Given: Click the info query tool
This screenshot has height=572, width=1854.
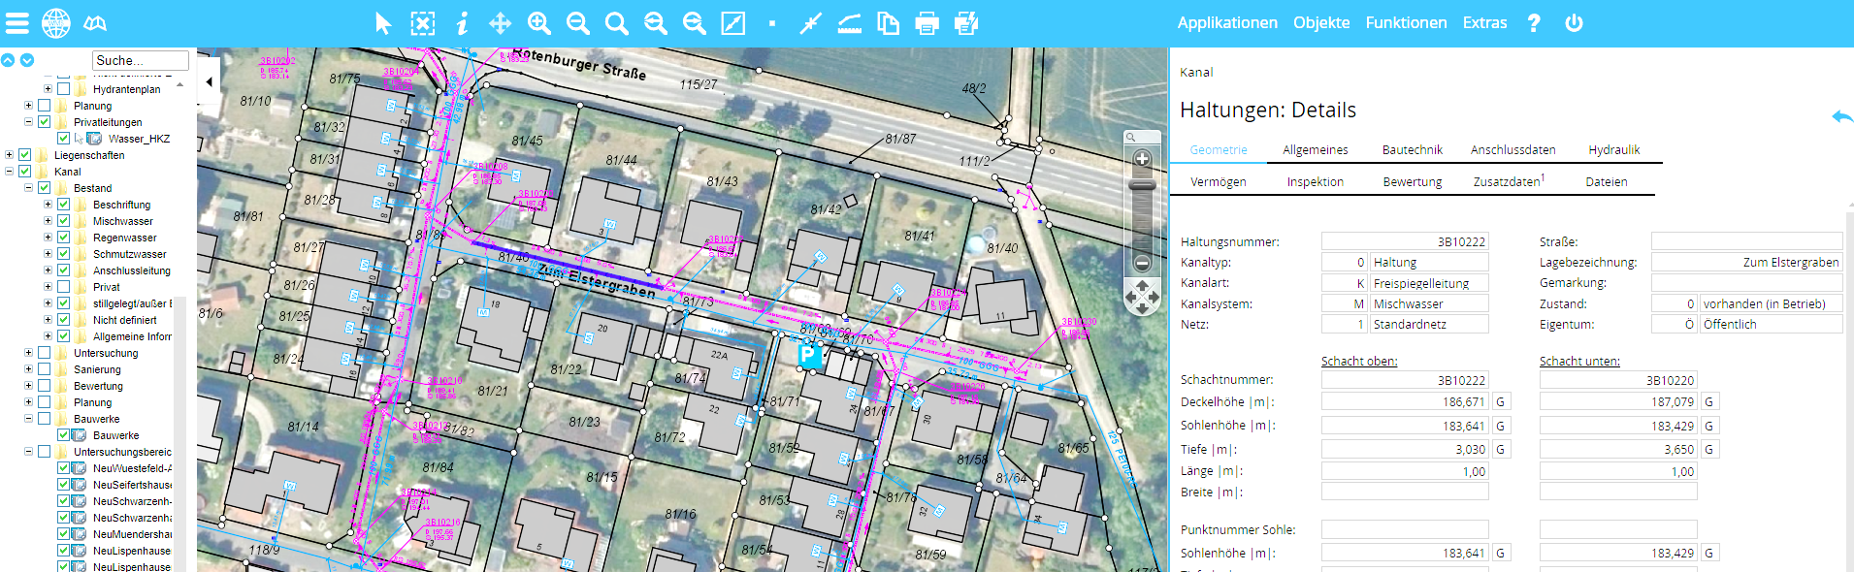Looking at the screenshot, I should coord(462,23).
